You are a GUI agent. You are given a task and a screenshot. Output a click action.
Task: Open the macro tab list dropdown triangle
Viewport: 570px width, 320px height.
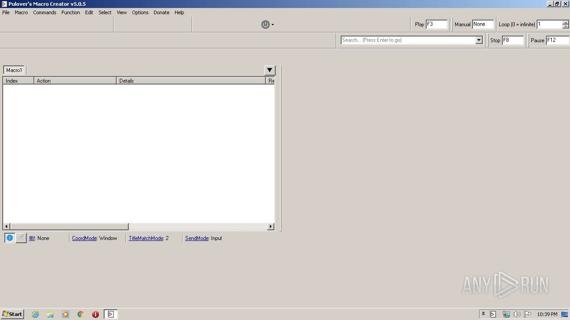(270, 70)
